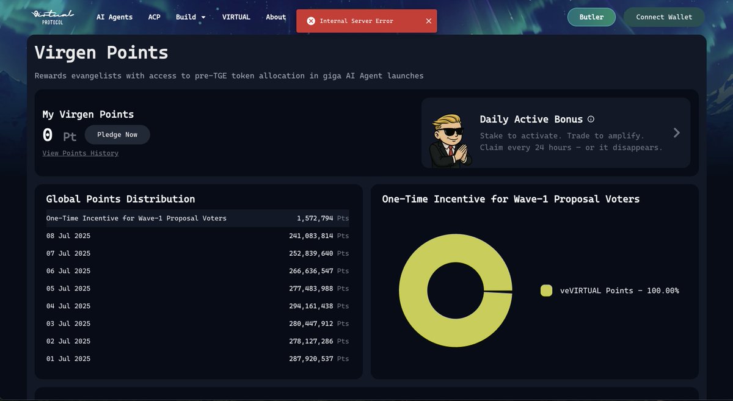733x401 pixels.
Task: Click the Global Points Distribution heading
Action: coord(120,199)
